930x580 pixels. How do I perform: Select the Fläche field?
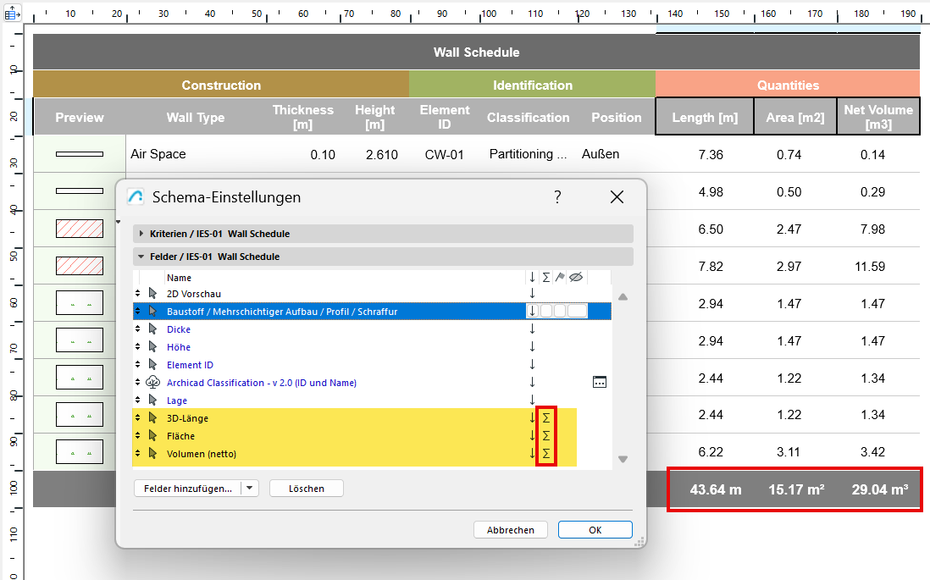tap(180, 436)
